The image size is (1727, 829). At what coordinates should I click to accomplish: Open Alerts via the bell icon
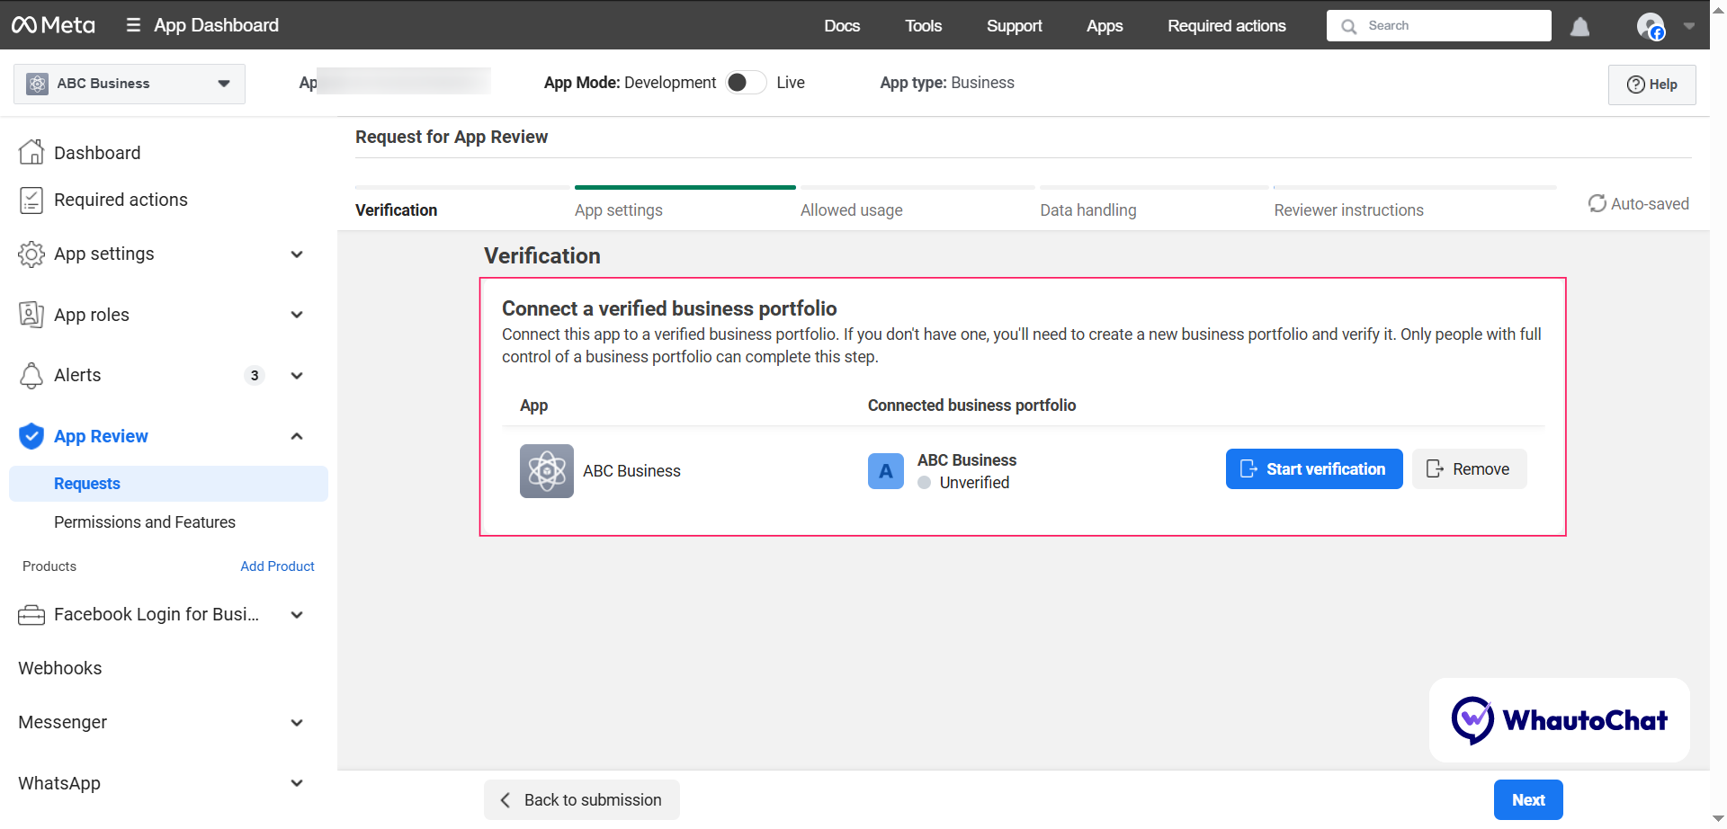pyautogui.click(x=31, y=375)
